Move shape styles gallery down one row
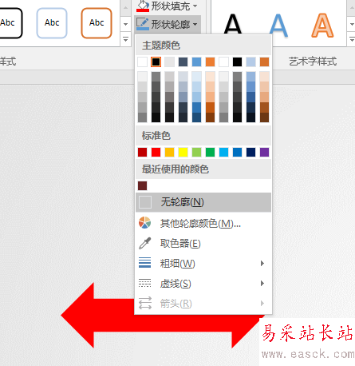The image size is (355, 366). [125, 24]
